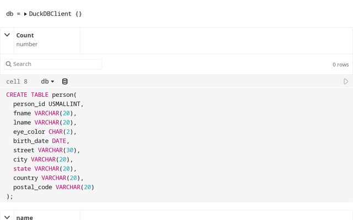The image size is (353, 220).
Task: Click the CREATE TABLE person line
Action: [41, 95]
